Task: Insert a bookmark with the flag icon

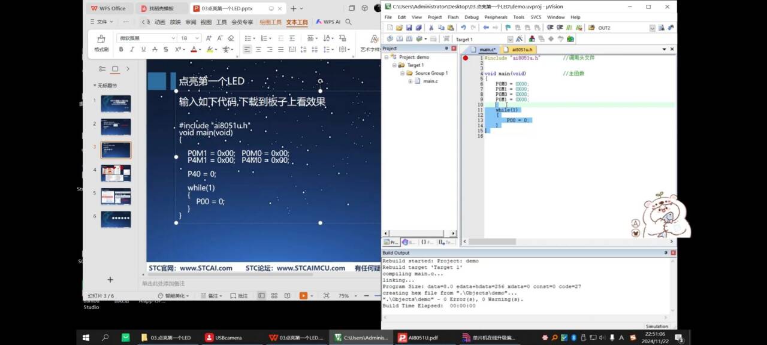Action: point(508,28)
